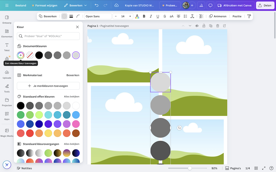
Task: Open the Bestand menu
Action: (21, 5)
